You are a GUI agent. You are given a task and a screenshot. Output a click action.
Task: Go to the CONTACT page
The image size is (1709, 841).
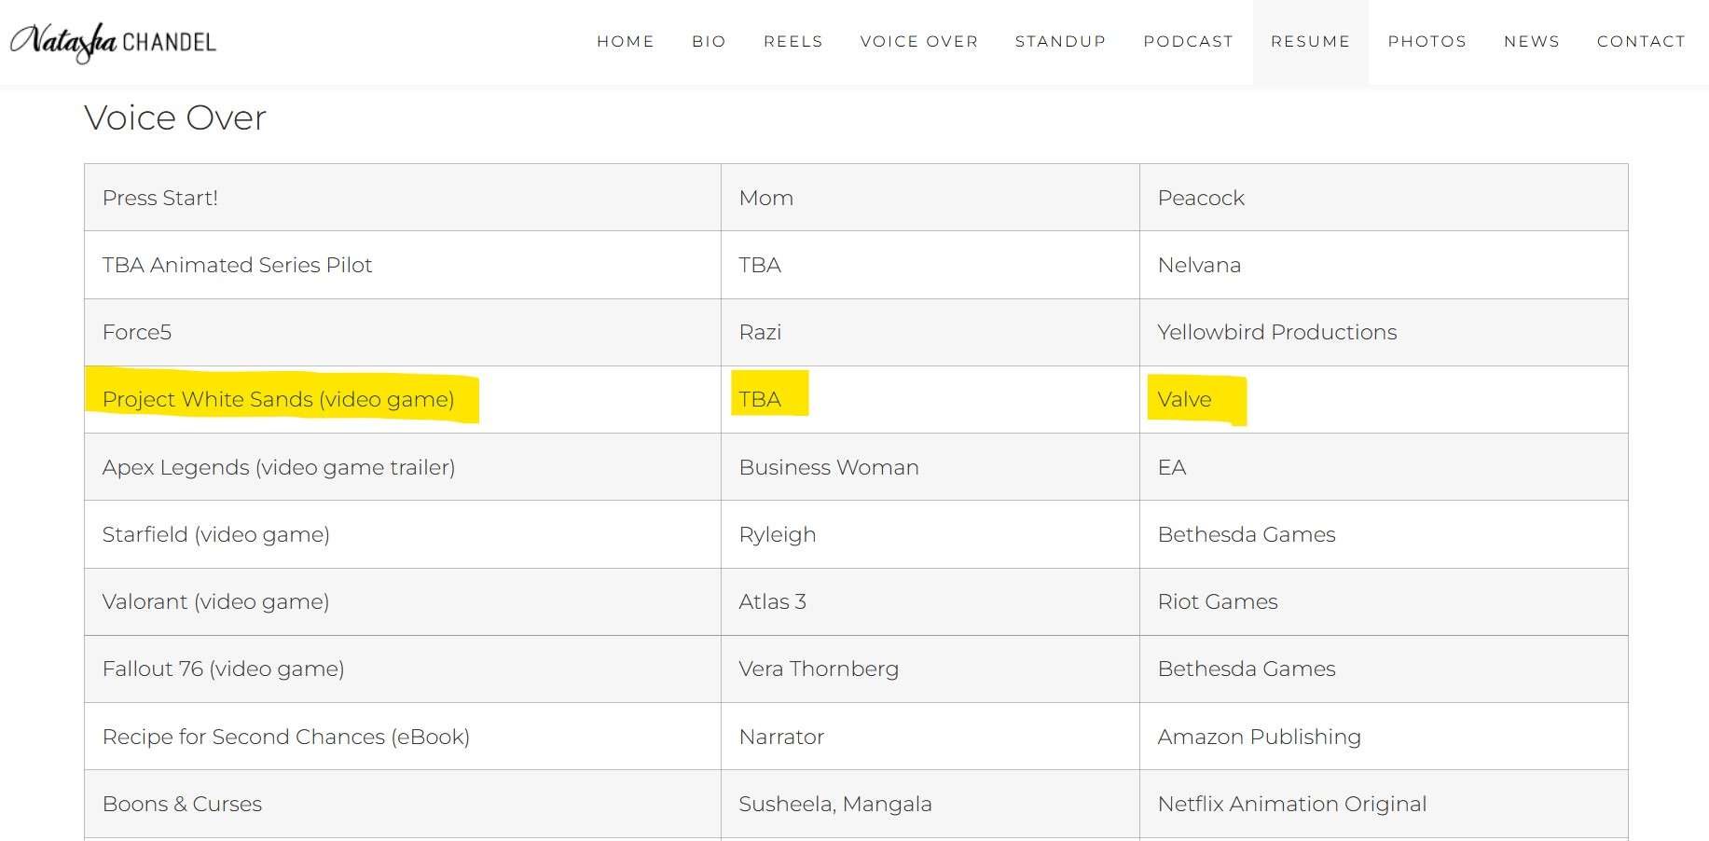pyautogui.click(x=1641, y=42)
